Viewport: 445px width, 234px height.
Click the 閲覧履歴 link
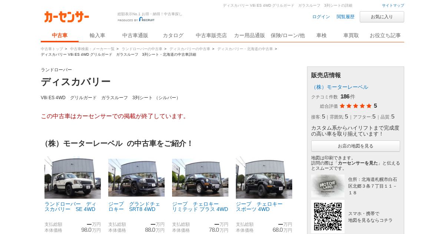[x=346, y=17]
